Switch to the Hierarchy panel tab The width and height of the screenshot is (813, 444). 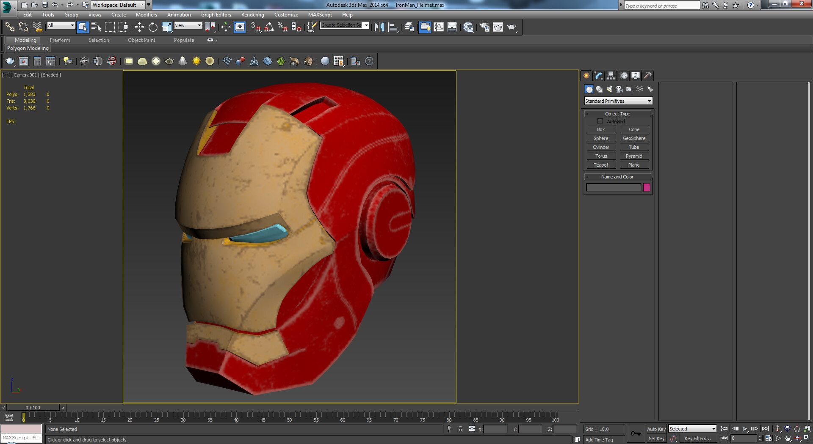pos(611,76)
